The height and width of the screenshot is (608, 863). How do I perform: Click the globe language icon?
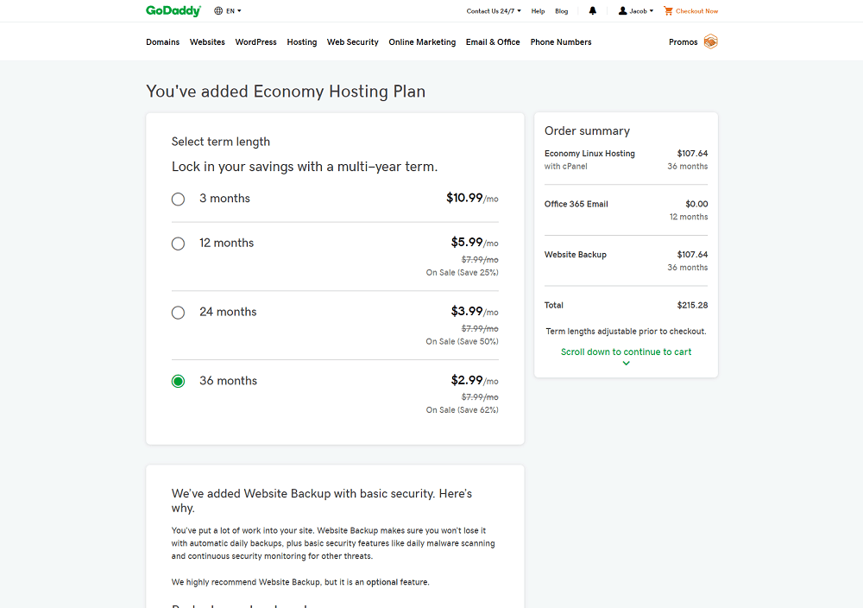[x=218, y=10]
